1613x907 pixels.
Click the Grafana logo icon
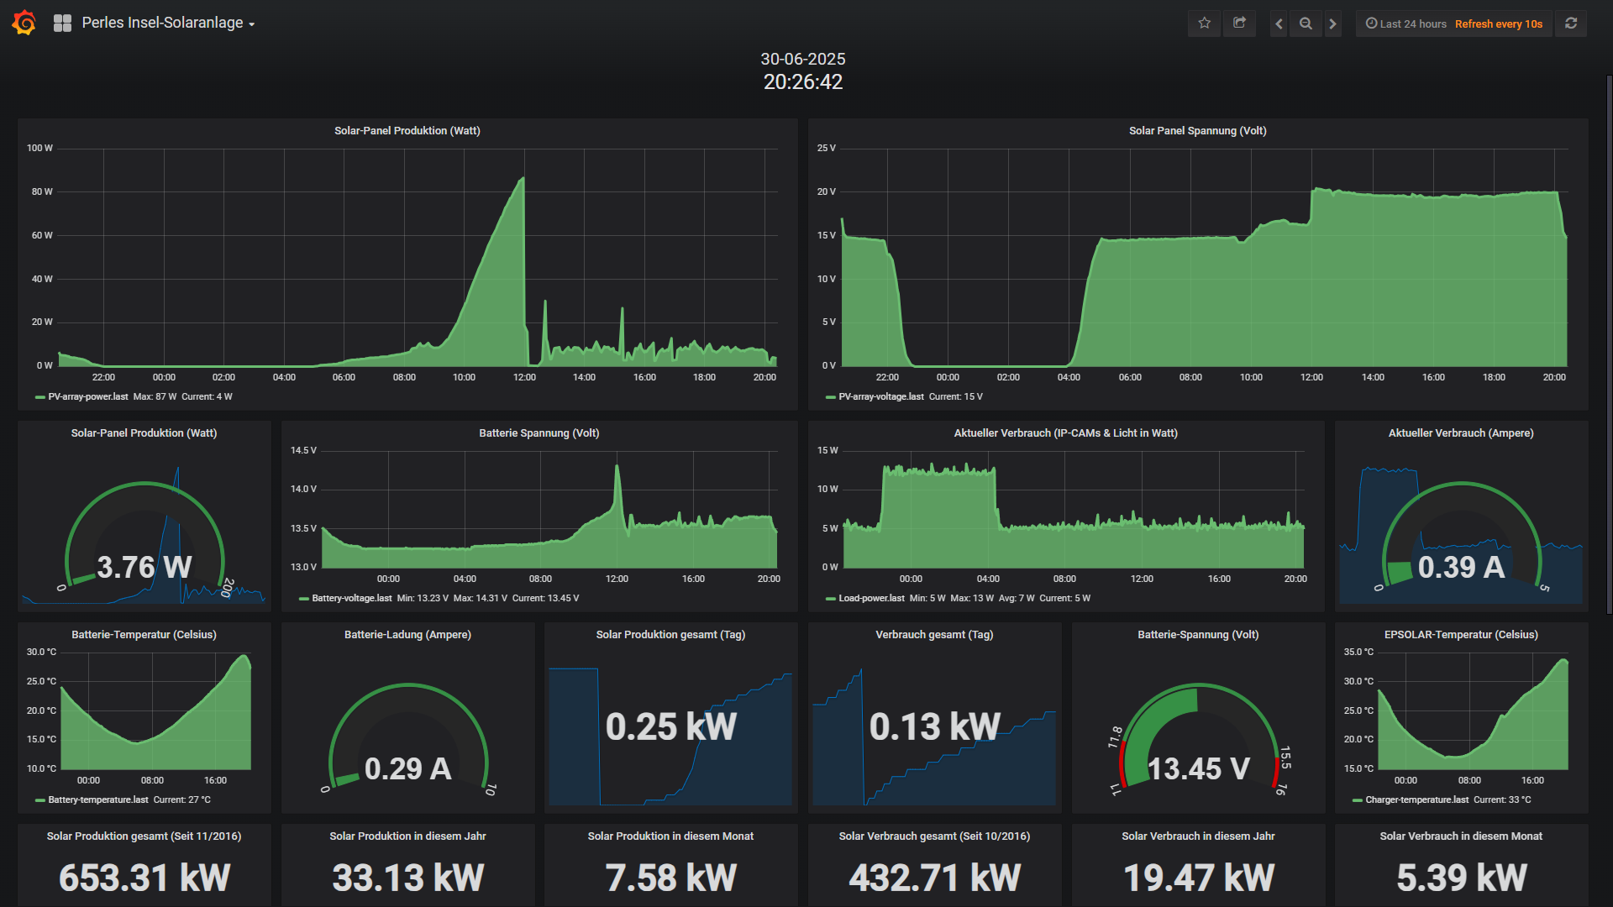[x=24, y=23]
